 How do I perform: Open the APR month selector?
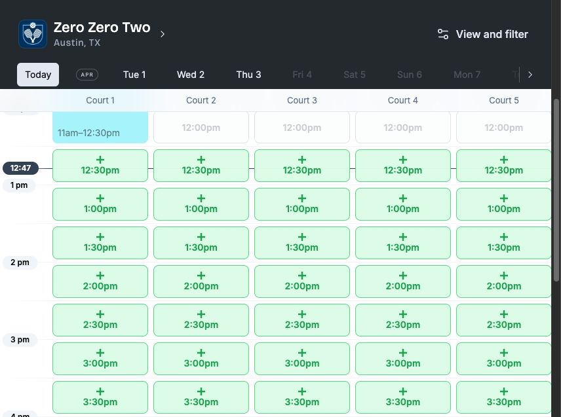point(87,75)
